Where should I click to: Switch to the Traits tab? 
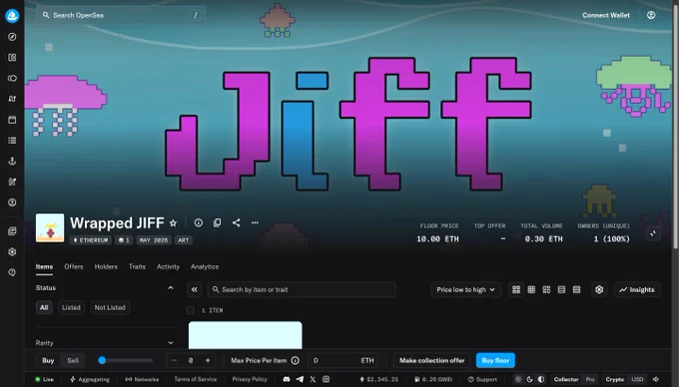137,266
